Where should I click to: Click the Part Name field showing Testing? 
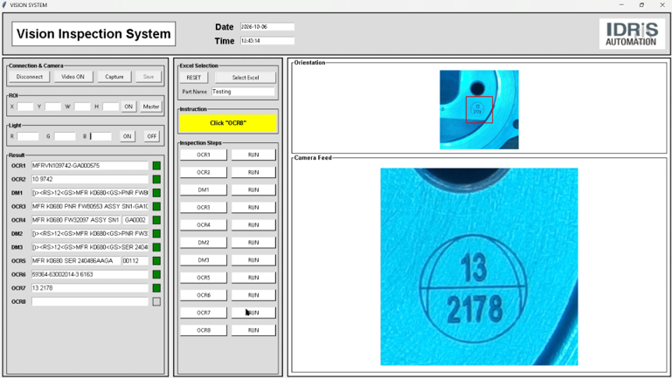[243, 92]
